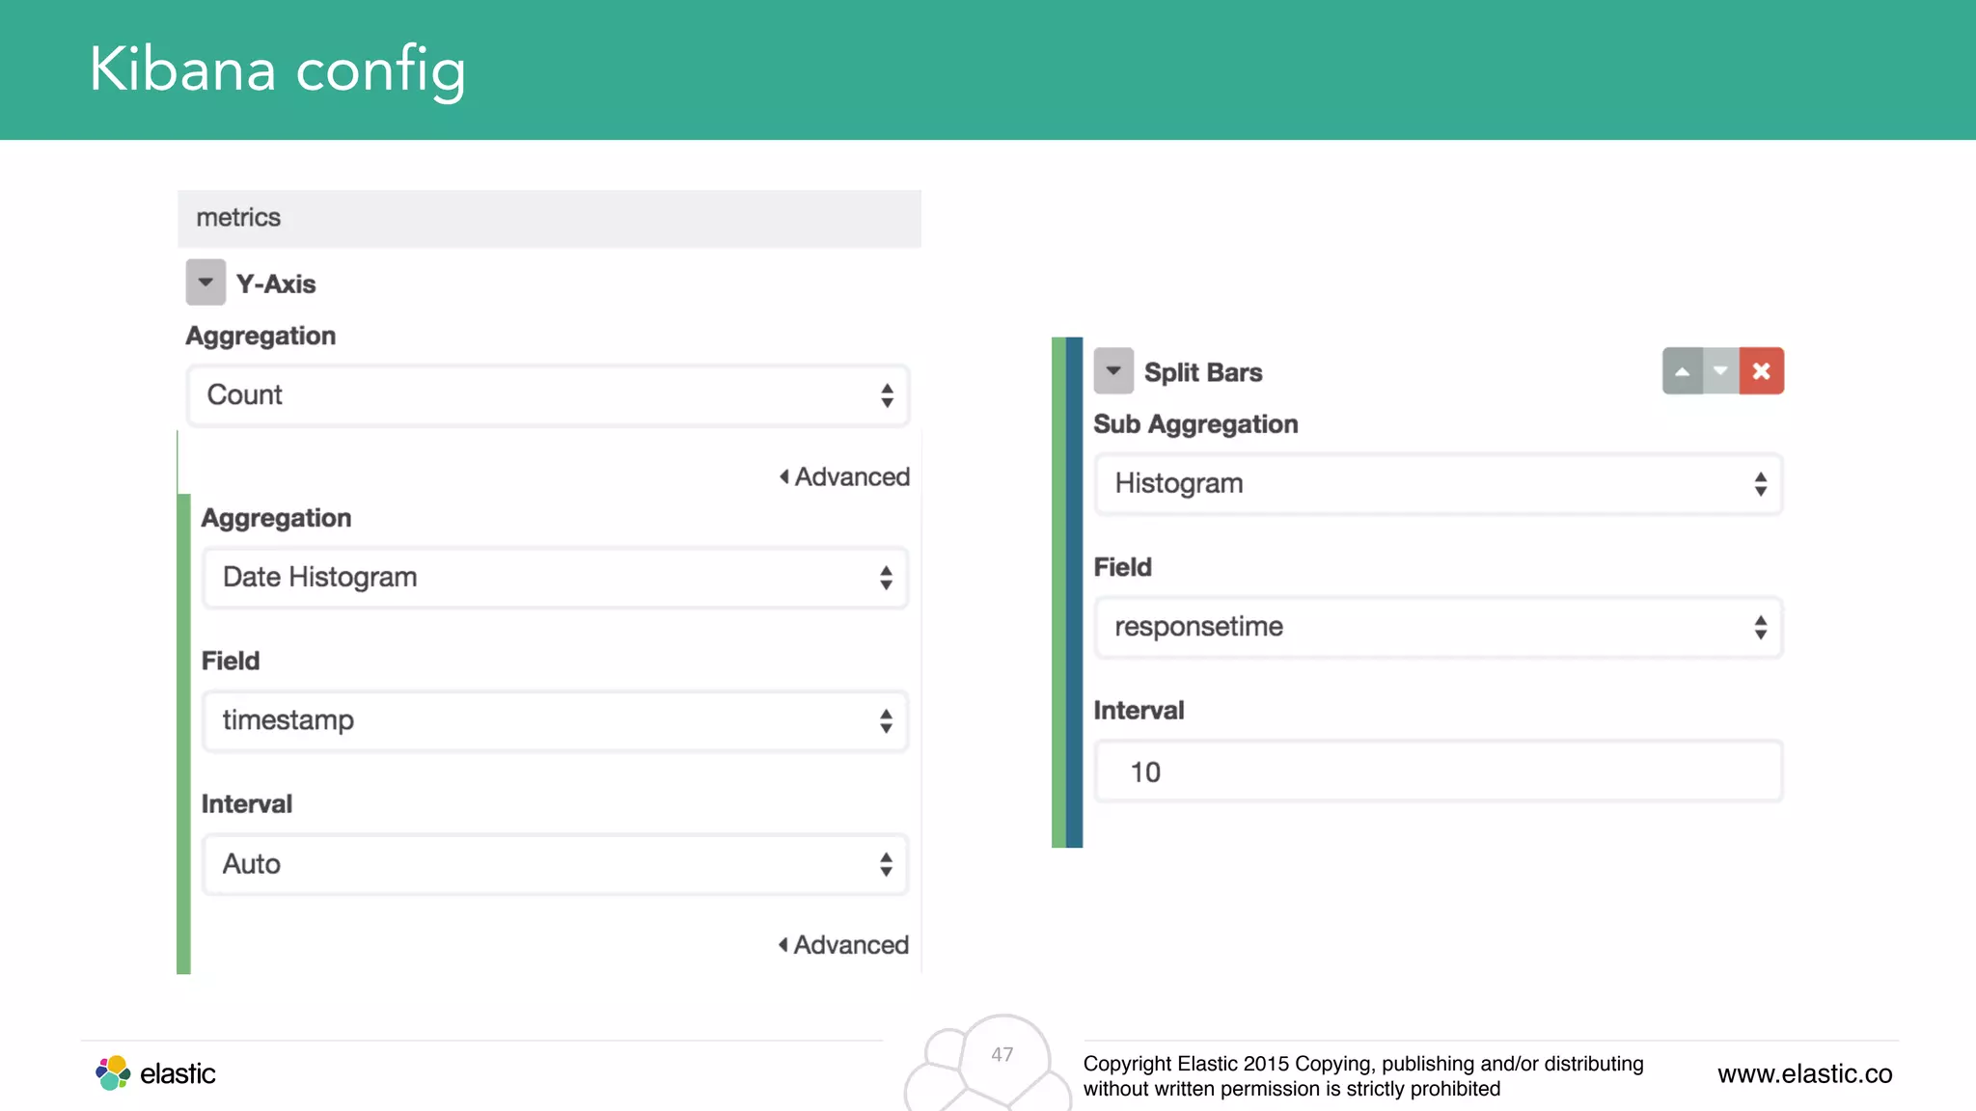Click the Interval input containing 10
Viewport: 1976px width, 1111px height.
tap(1439, 772)
